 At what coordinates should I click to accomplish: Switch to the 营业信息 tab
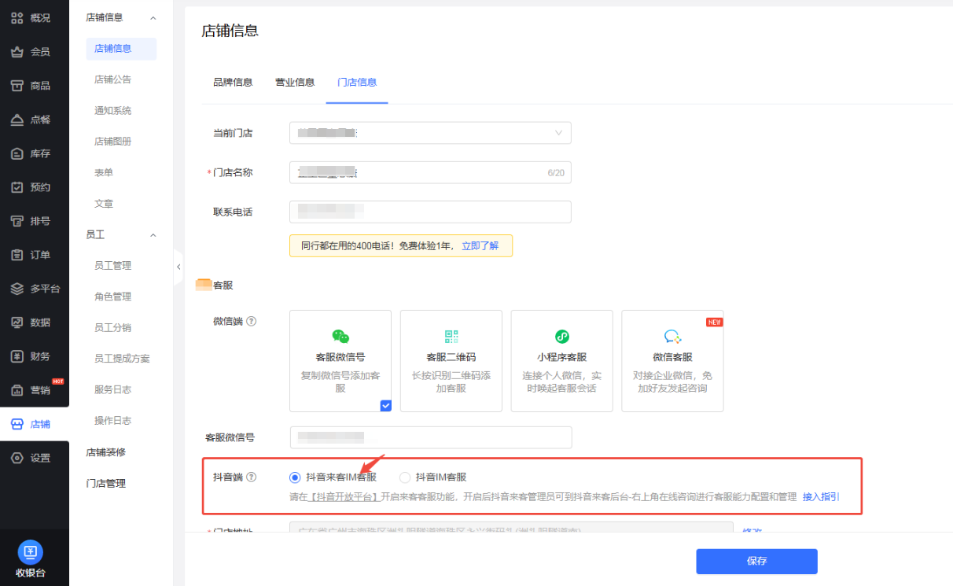(294, 82)
